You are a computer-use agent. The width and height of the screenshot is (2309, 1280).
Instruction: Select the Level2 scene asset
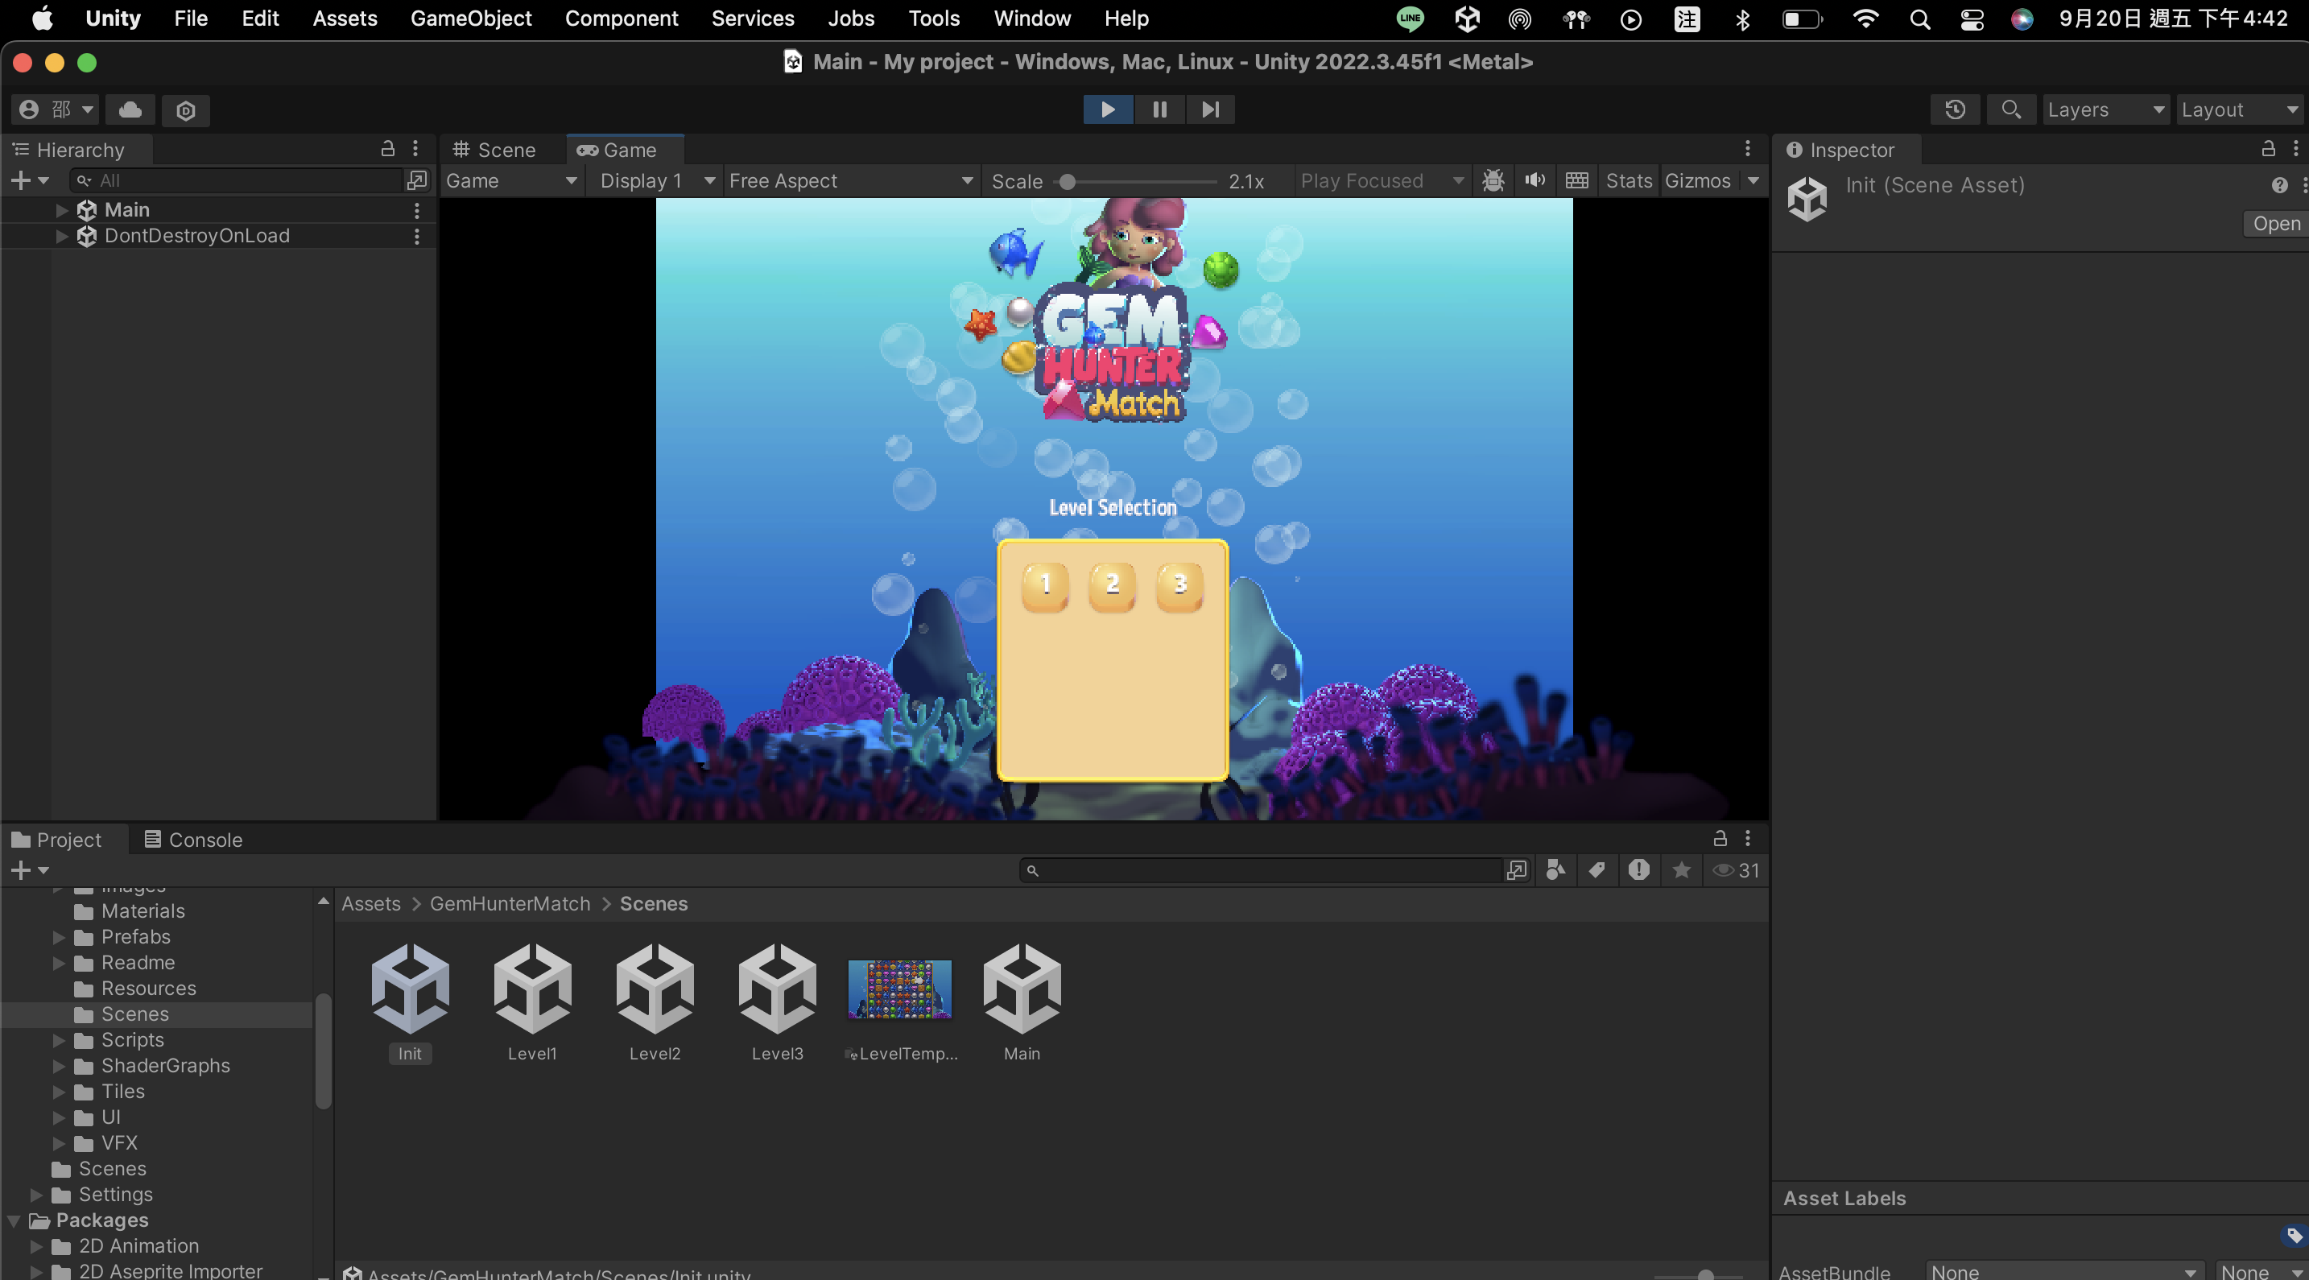[655, 1001]
